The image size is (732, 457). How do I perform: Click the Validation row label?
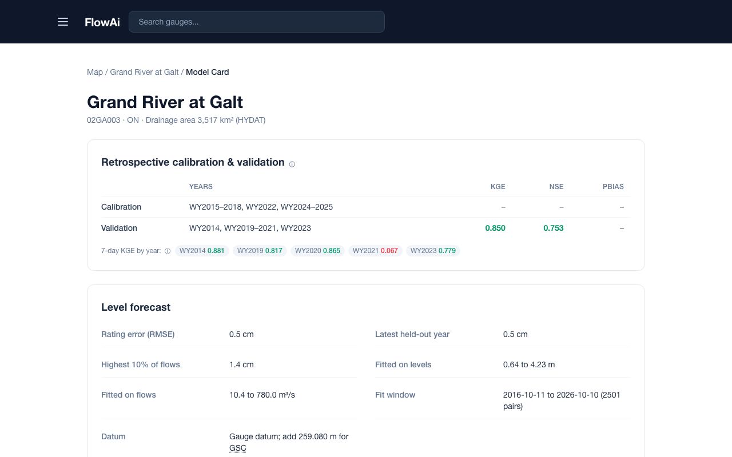point(119,228)
